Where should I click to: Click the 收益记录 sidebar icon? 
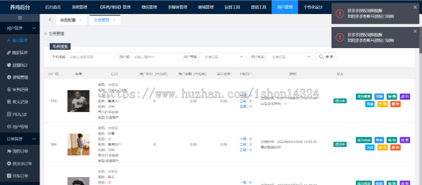point(9,102)
